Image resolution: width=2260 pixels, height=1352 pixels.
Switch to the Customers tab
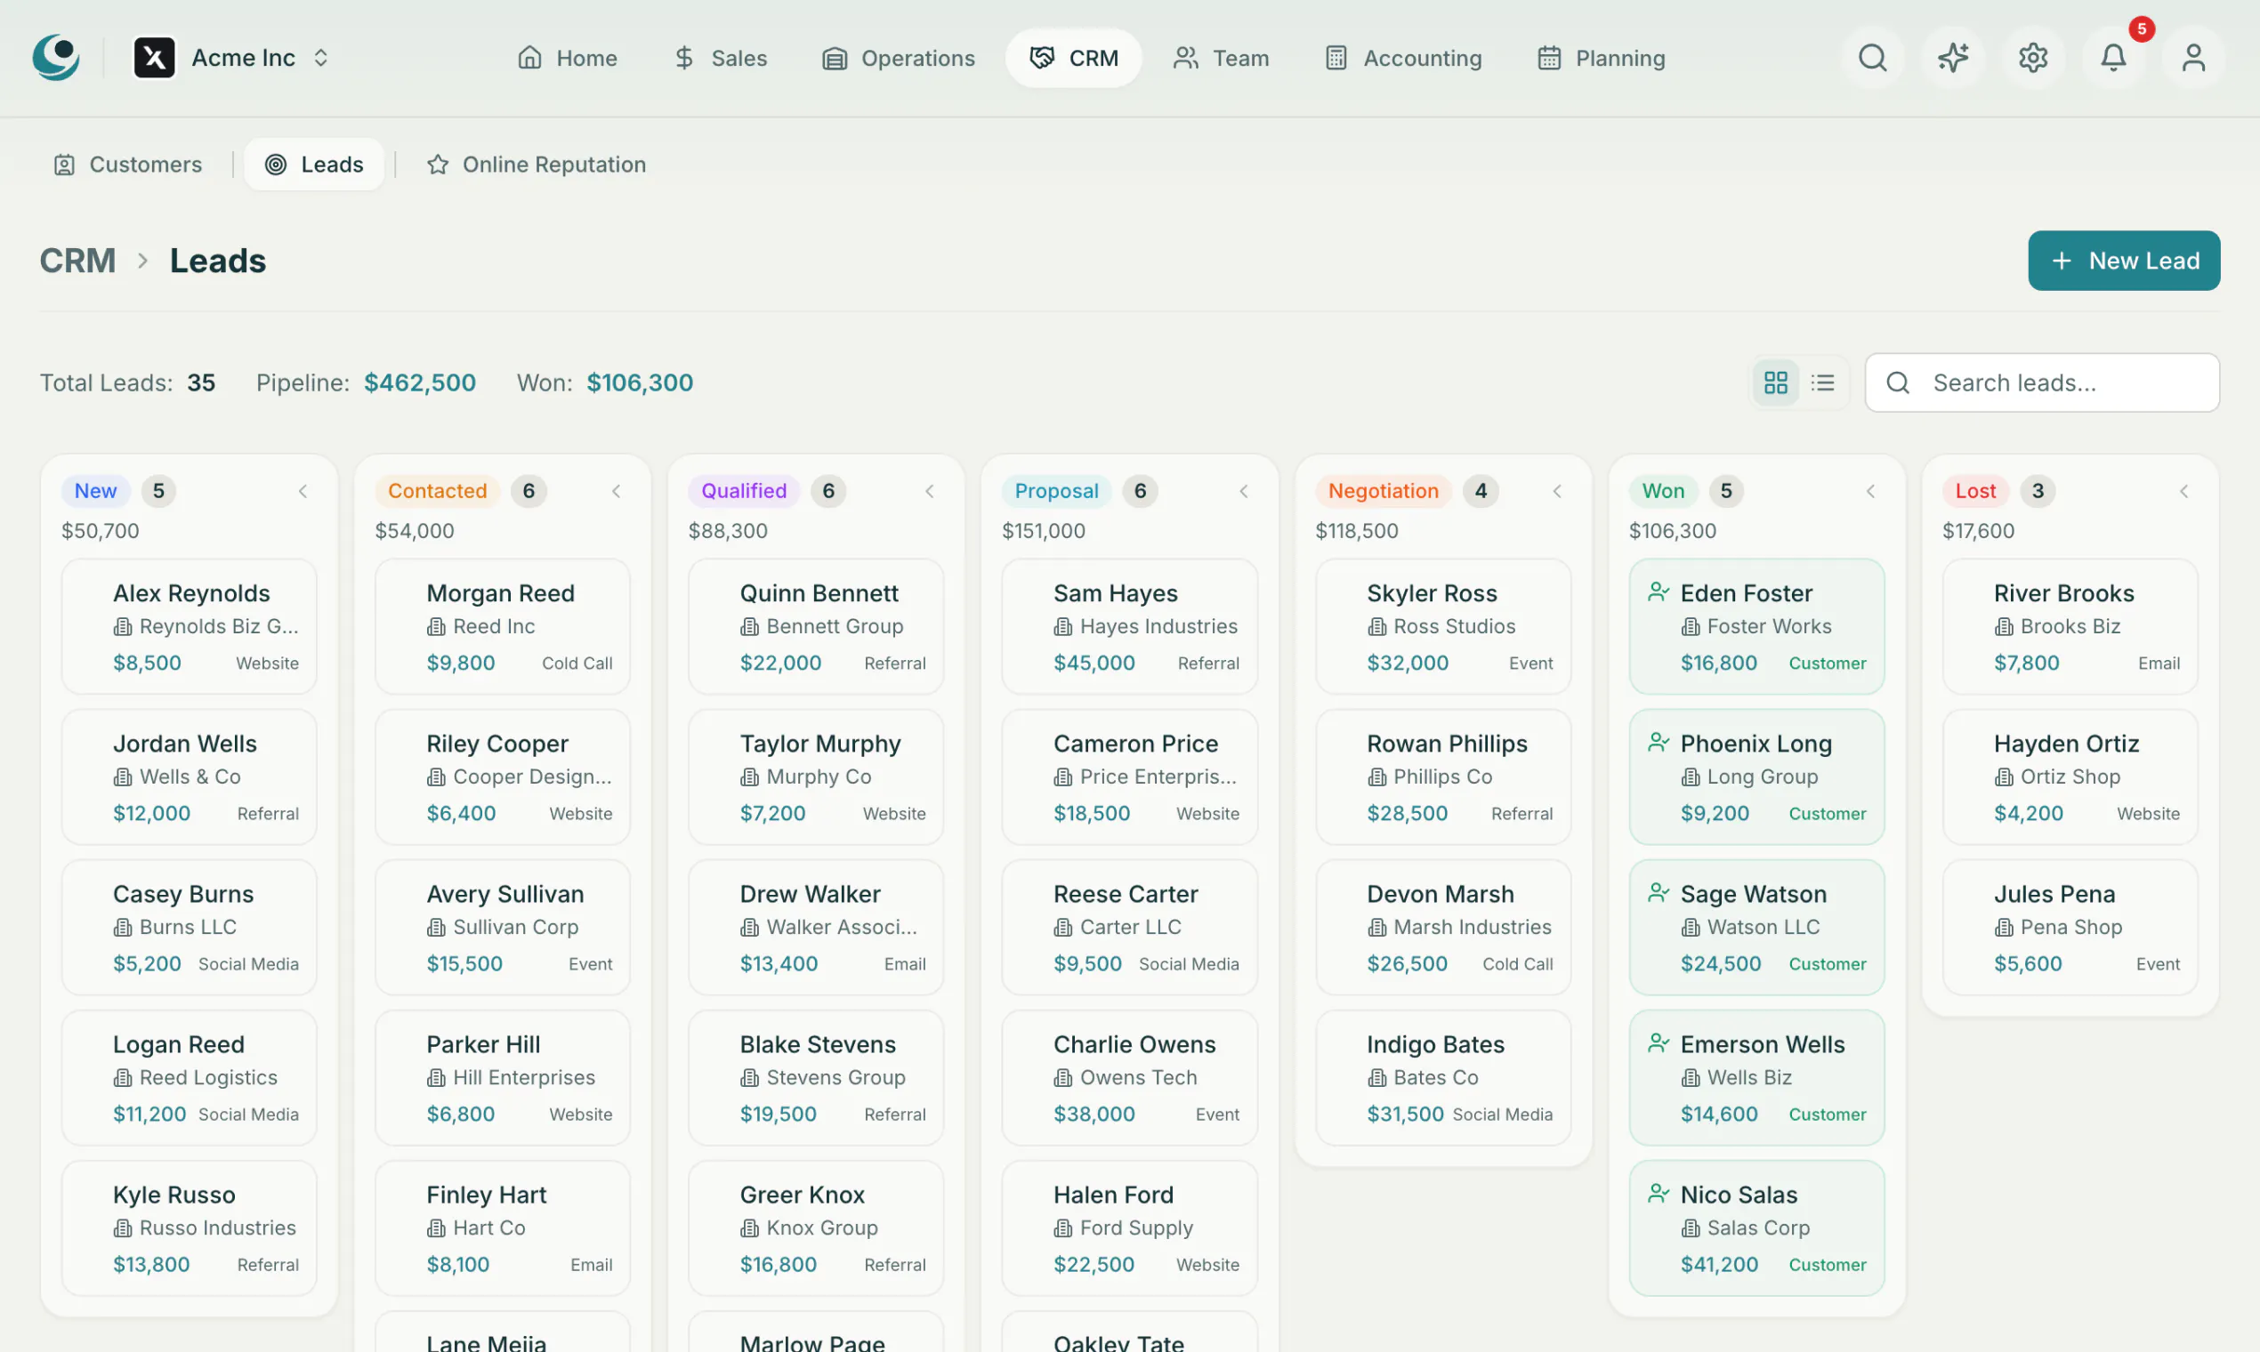128,164
